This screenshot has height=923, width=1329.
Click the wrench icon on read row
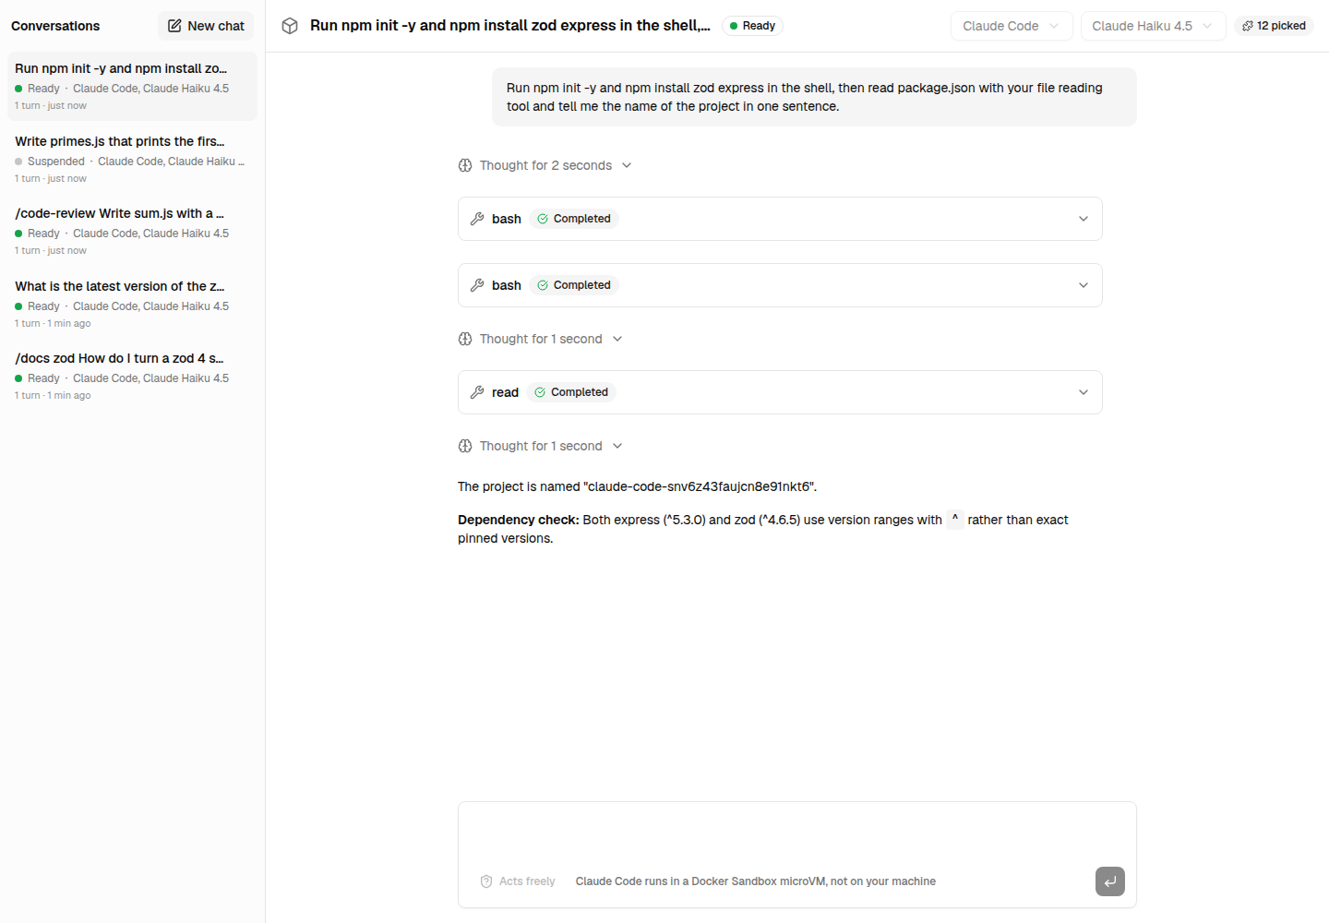[477, 392]
